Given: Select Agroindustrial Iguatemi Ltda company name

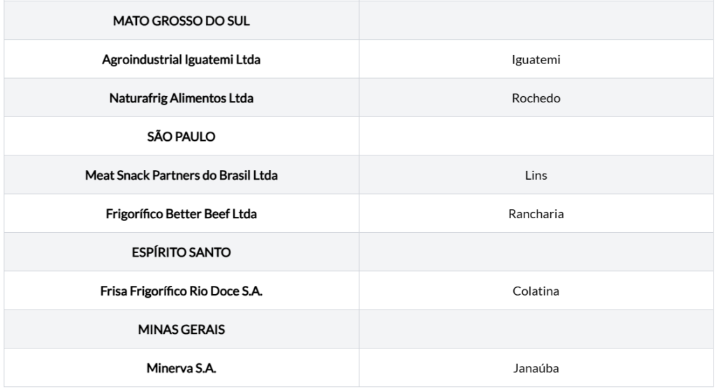Looking at the screenshot, I should point(182,60).
